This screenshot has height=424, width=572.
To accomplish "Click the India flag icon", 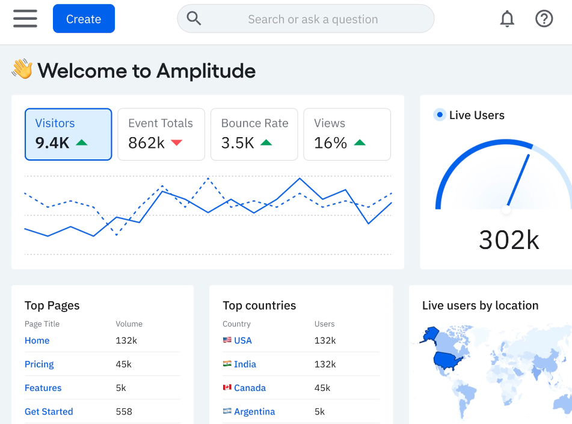I will pyautogui.click(x=227, y=363).
